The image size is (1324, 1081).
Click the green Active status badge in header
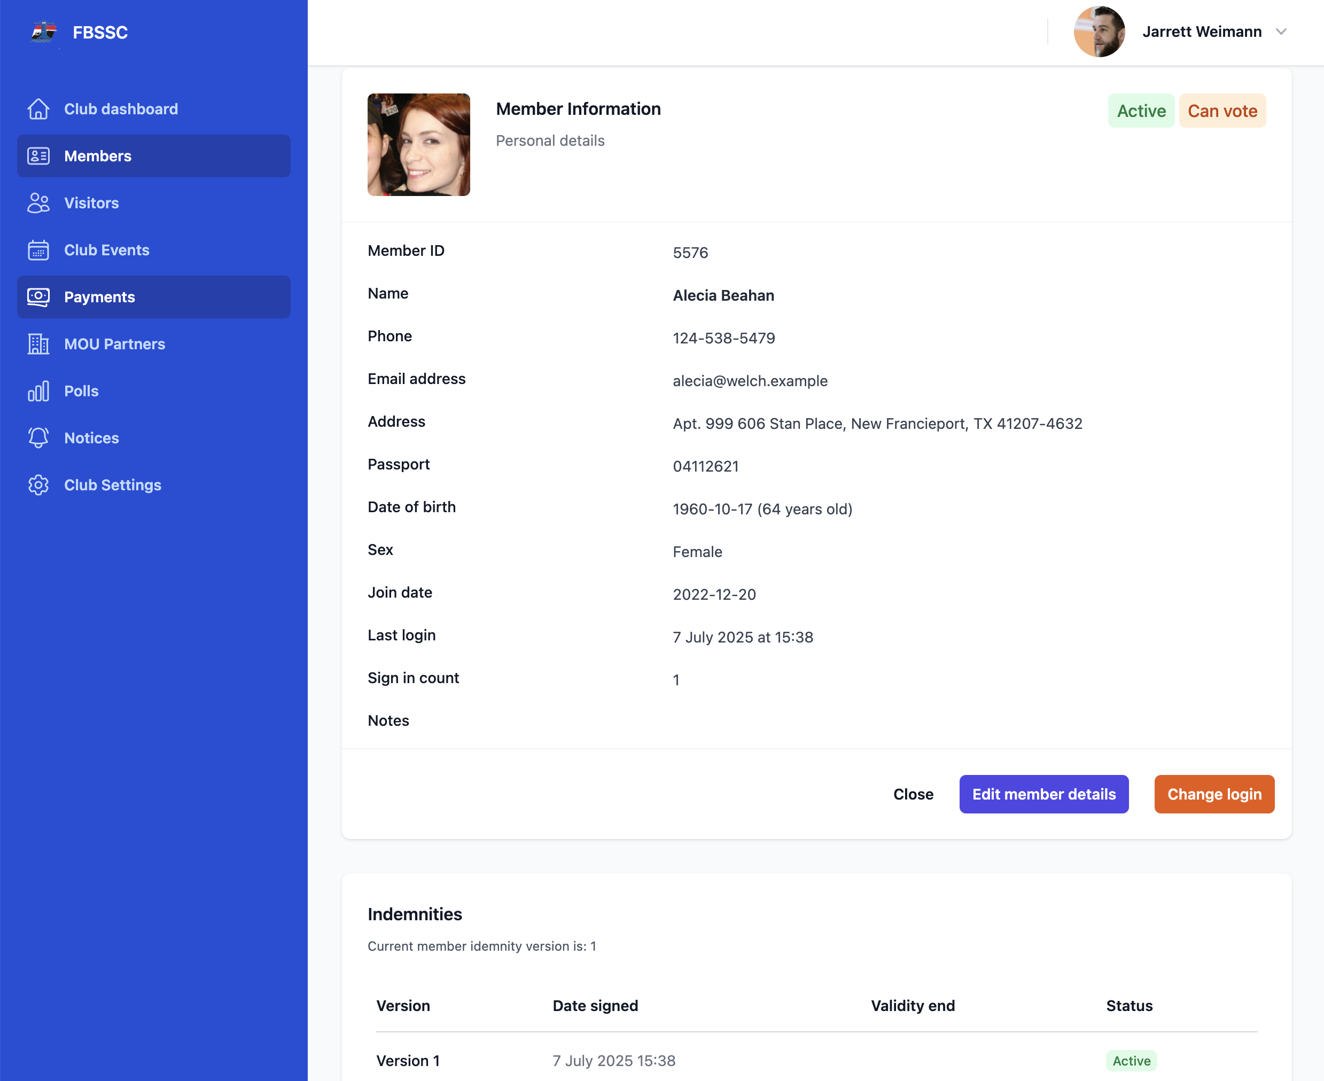click(1140, 111)
